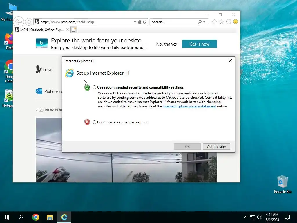Open Favorites star icon in IE
Image resolution: width=297 pixels, height=223 pixels.
[x=221, y=21]
